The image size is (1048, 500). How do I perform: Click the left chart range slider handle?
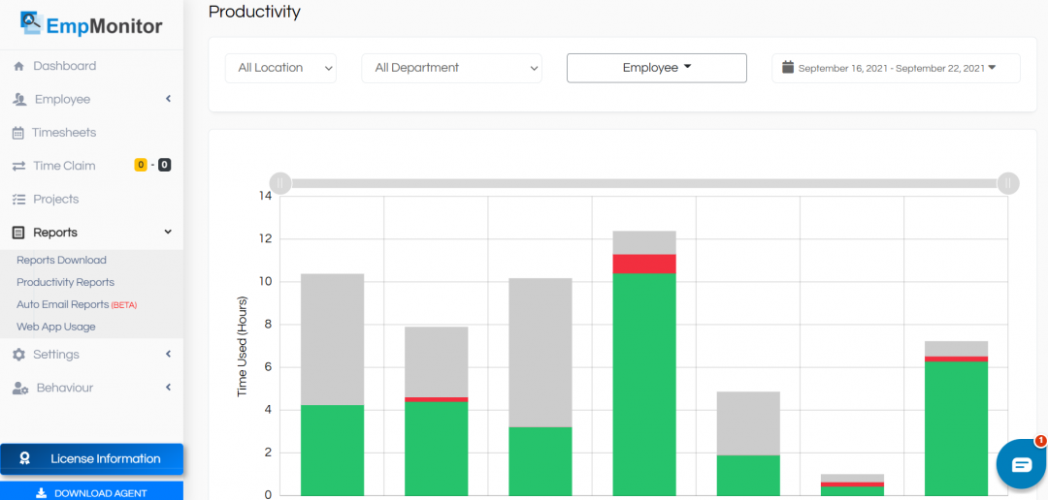280,183
